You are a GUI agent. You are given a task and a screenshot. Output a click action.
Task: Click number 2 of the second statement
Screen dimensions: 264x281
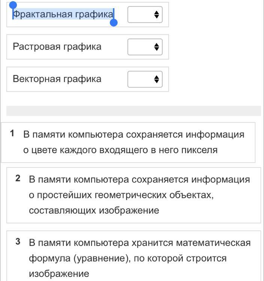coord(18,179)
